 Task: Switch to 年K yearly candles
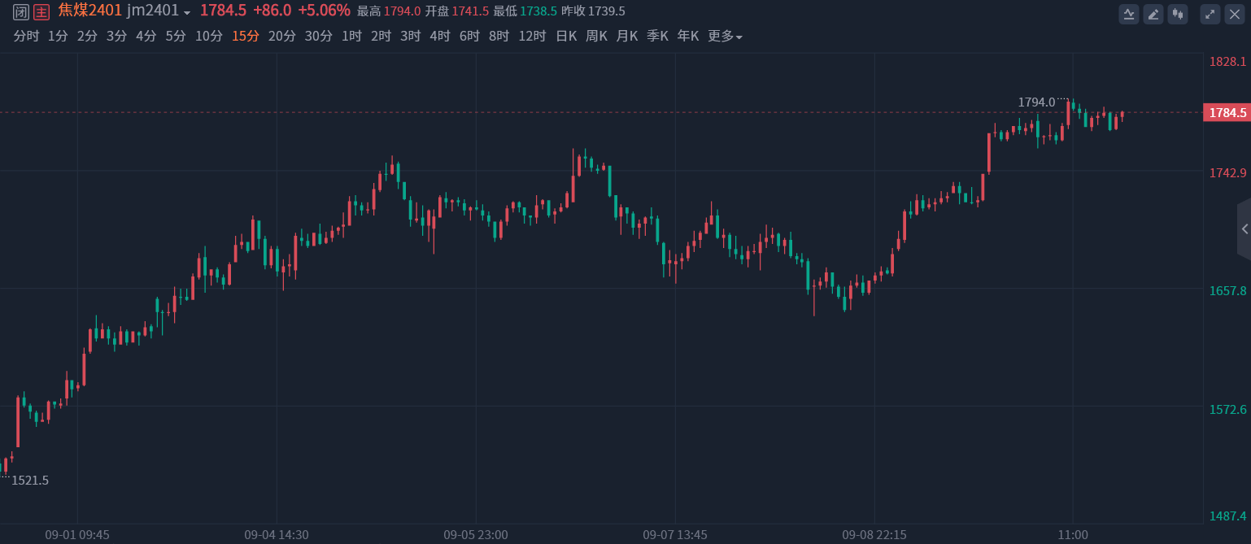pyautogui.click(x=688, y=36)
